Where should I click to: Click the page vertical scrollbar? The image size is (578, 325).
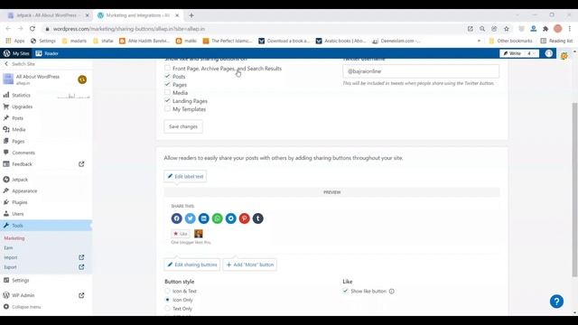(x=574, y=190)
